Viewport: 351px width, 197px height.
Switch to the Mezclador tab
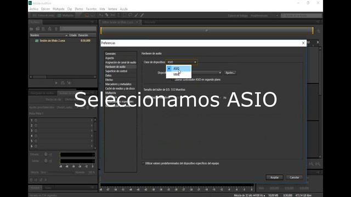click(x=150, y=22)
